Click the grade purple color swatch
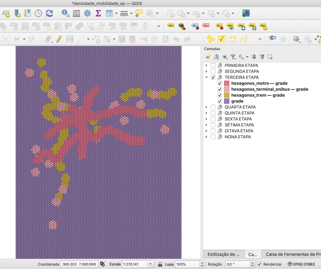 [x=227, y=101]
